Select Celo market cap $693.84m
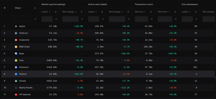 52,60
